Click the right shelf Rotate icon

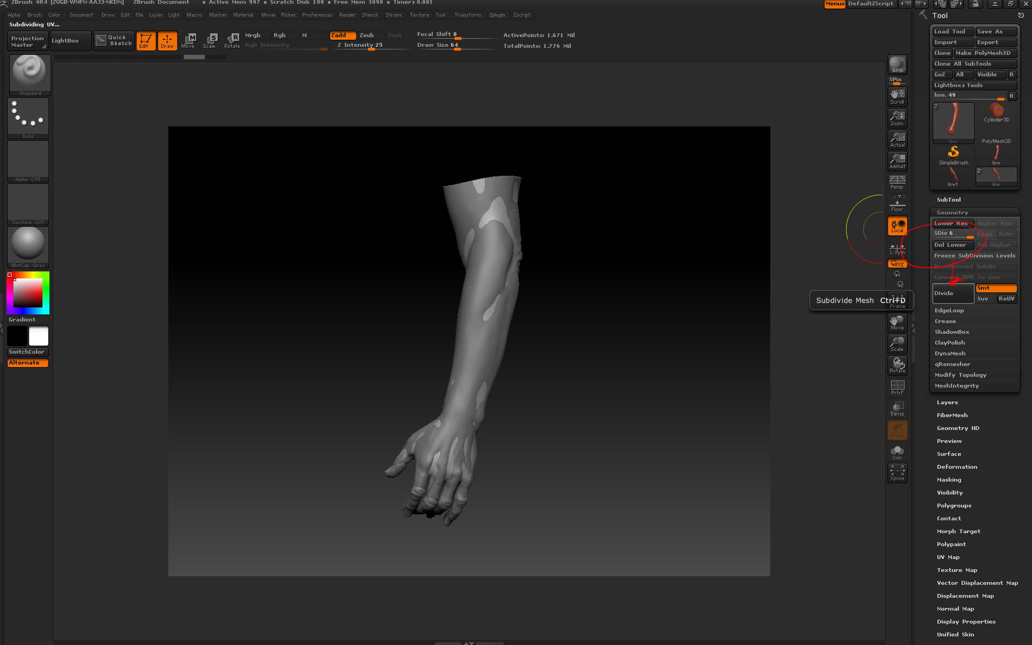click(x=897, y=365)
